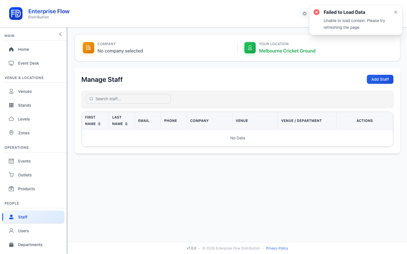Viewport: 407px width, 254px height.
Task: Click the Actions column header
Action: click(x=365, y=121)
